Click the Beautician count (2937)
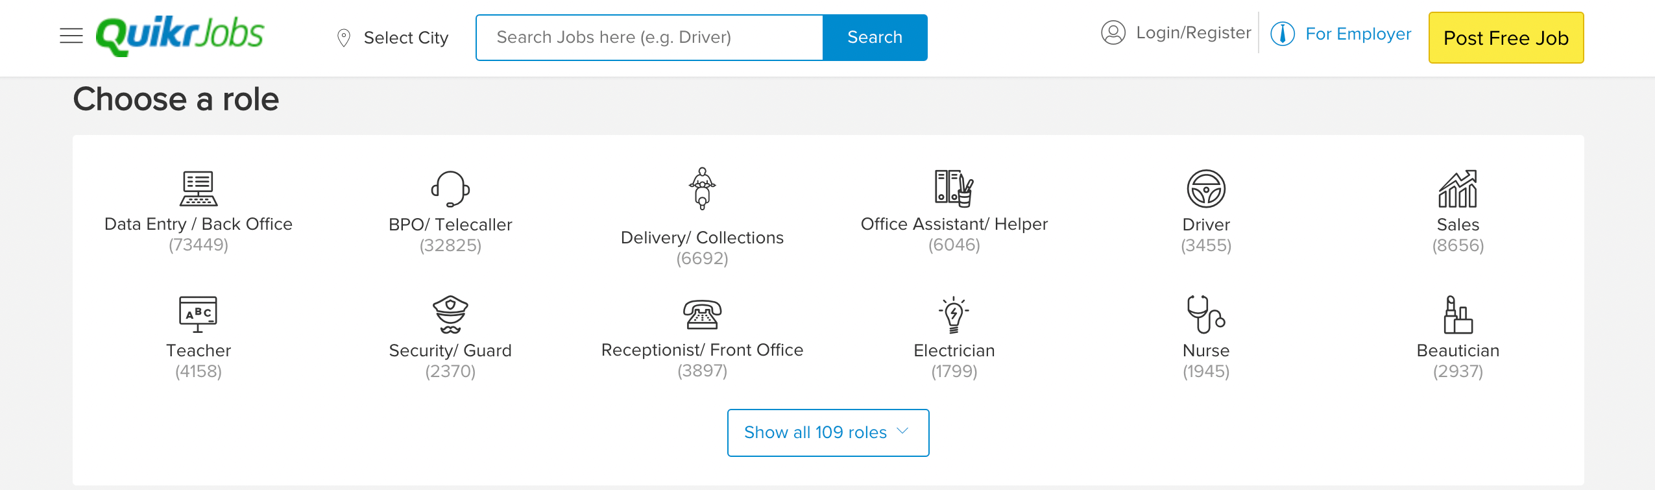The image size is (1655, 490). pyautogui.click(x=1458, y=371)
